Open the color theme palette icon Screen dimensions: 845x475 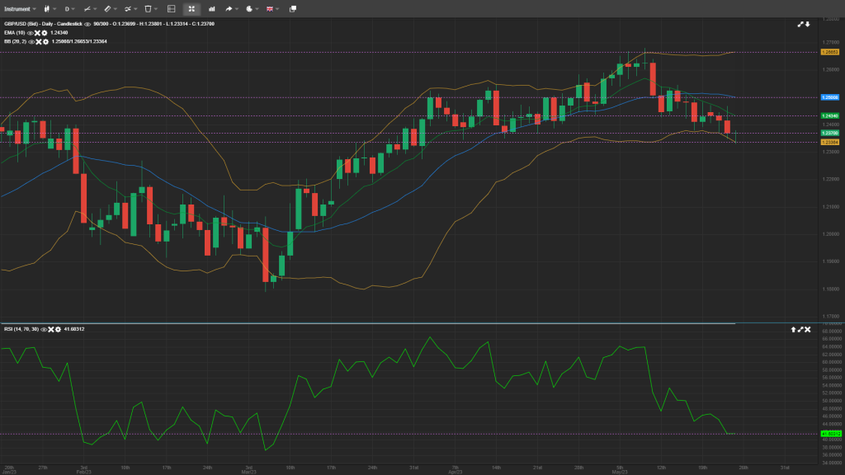click(249, 9)
